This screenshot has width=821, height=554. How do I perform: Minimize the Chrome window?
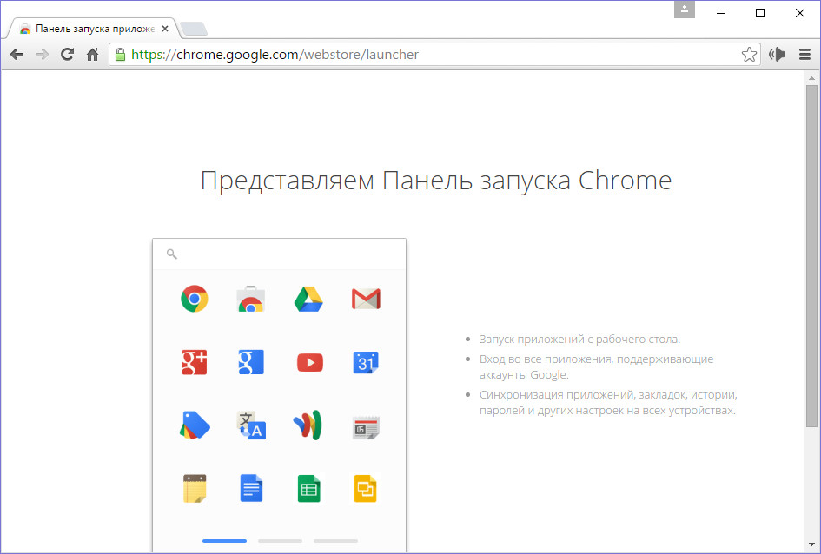pyautogui.click(x=721, y=13)
